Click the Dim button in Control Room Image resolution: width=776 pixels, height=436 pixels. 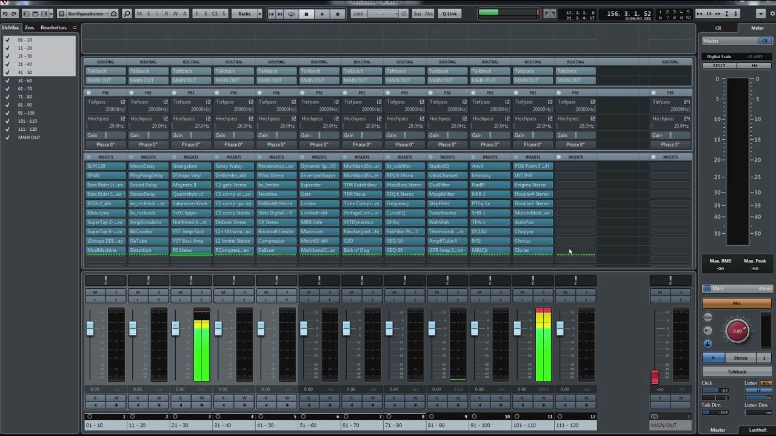[x=707, y=317]
